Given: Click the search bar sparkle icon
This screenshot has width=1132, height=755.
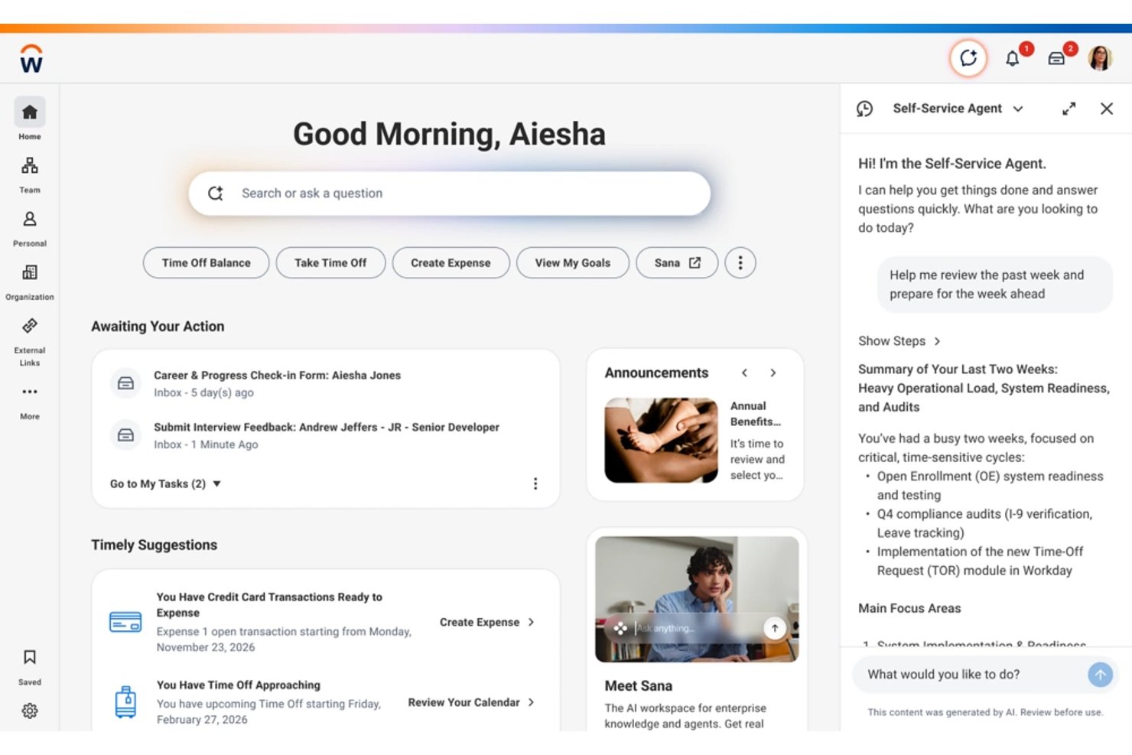Looking at the screenshot, I should [216, 194].
